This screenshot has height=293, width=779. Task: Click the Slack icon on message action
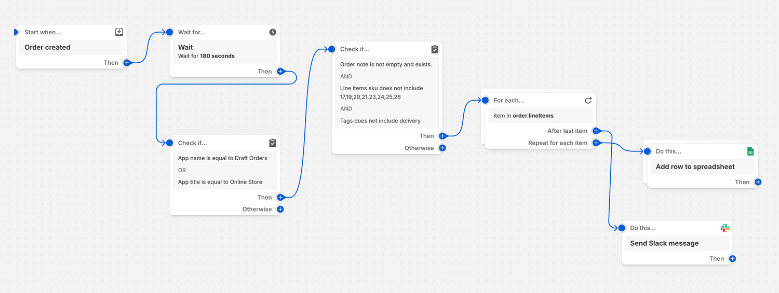pos(724,228)
